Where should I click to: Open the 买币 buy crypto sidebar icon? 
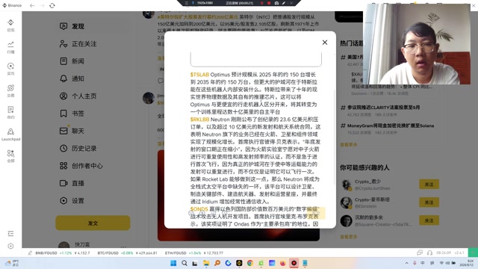10,69
